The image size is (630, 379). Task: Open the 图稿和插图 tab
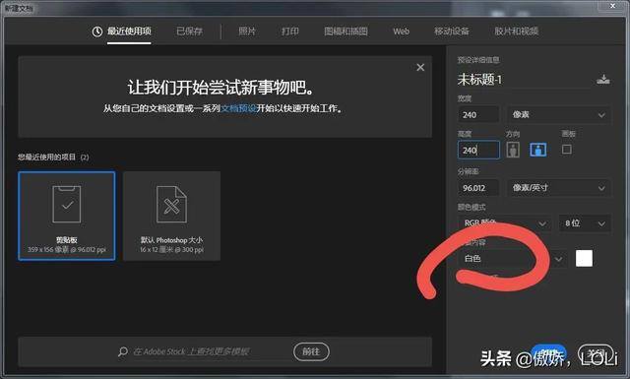346,32
